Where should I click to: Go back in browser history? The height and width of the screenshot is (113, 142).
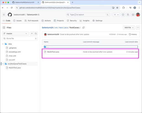3,8
